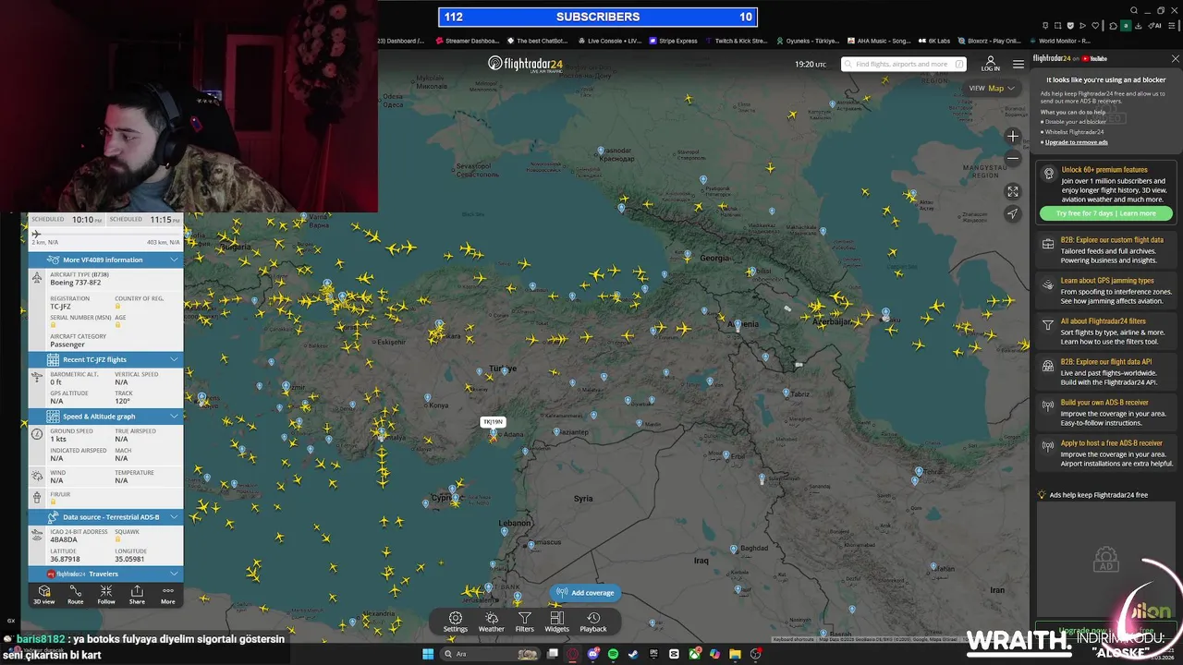The image size is (1183, 665).
Task: Expand Speed & Altitude graph section
Action: (105, 417)
